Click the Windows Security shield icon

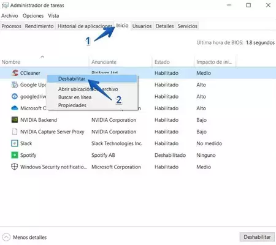coord(14,167)
